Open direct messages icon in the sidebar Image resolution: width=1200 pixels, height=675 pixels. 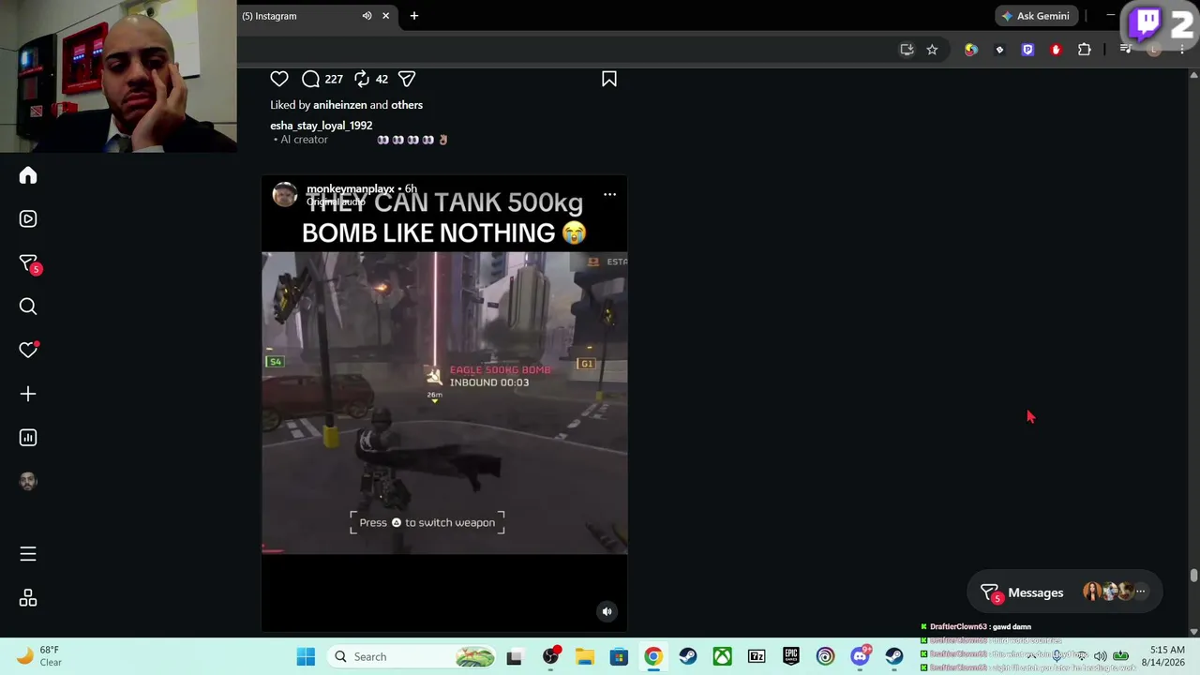click(x=28, y=263)
